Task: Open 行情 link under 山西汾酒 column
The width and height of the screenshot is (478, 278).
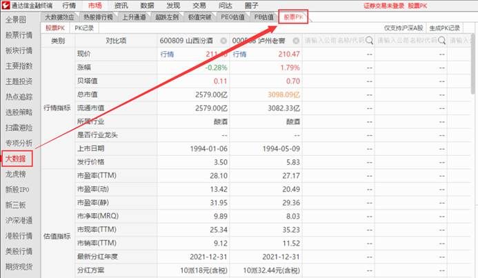Action: point(167,54)
